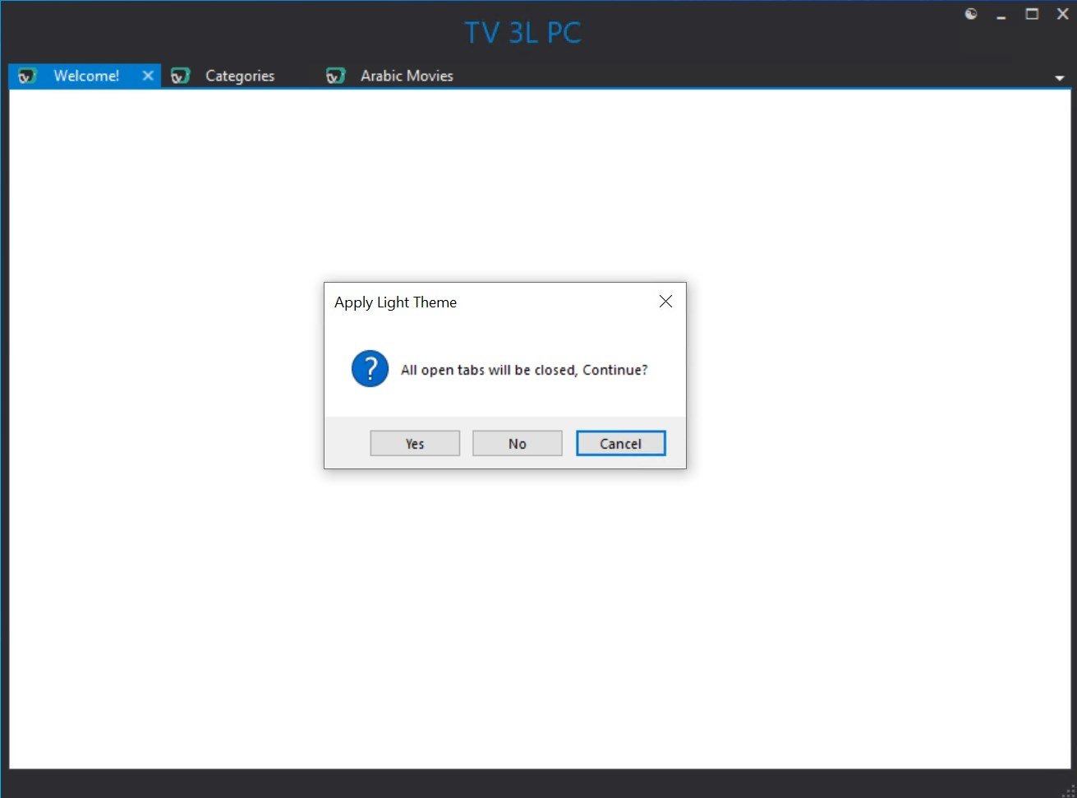Click Cancel in Apply Light Theme dialog
The width and height of the screenshot is (1077, 798).
click(621, 444)
